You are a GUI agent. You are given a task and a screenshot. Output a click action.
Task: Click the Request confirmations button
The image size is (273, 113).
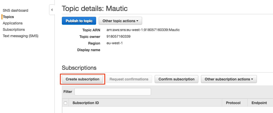click(x=129, y=79)
